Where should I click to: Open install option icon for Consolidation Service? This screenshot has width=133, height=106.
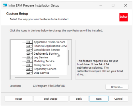pos(29,50)
